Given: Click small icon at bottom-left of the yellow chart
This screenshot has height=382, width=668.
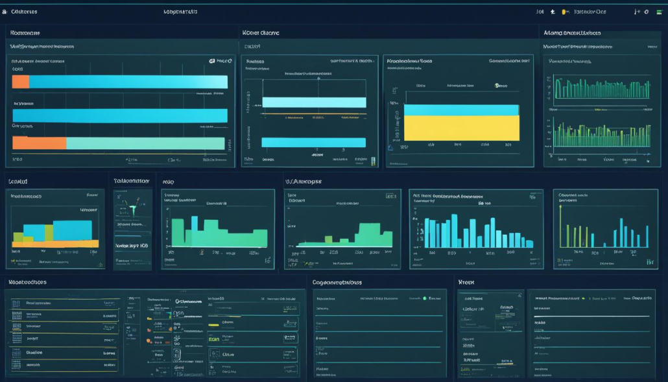Looking at the screenshot, I should 390,148.
